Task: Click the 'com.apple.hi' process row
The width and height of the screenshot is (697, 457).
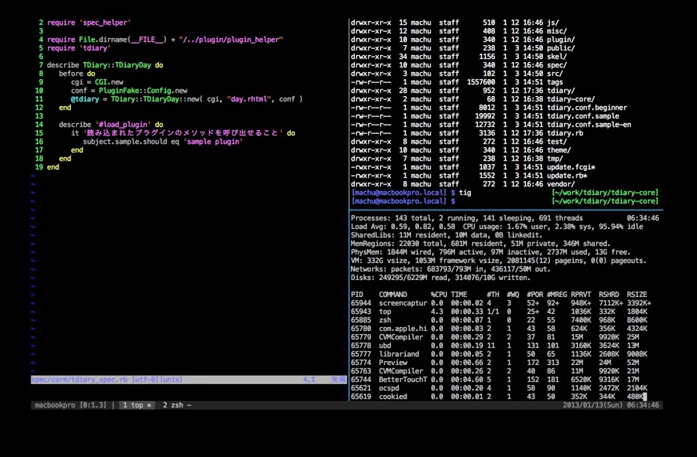Action: click(x=499, y=328)
